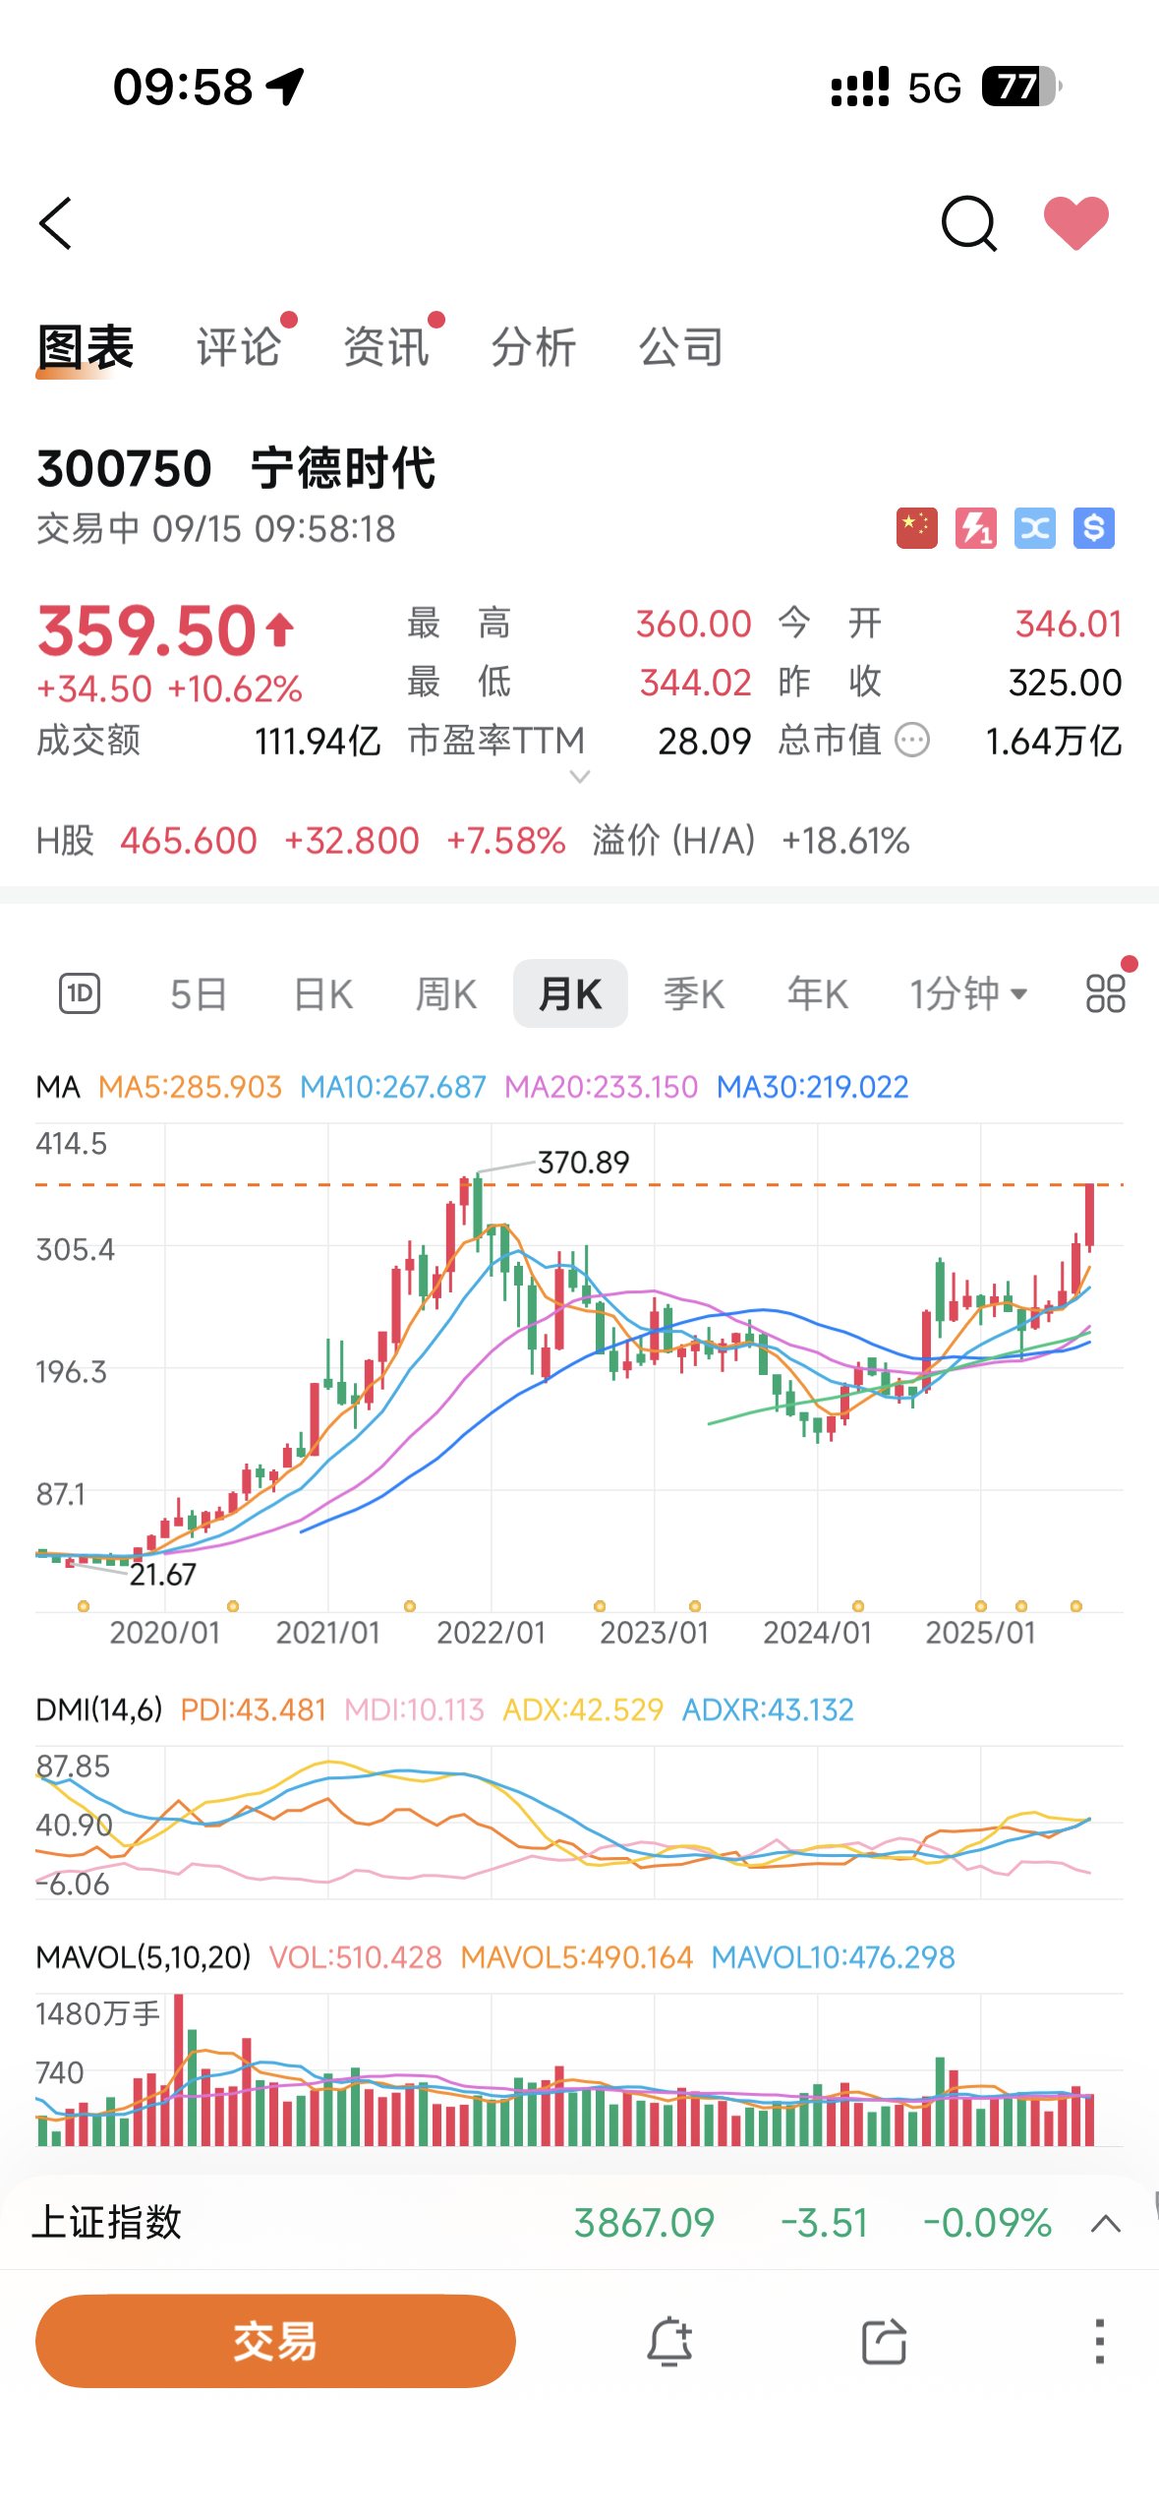This screenshot has width=1159, height=2514.
Task: Tap MA10:267.687 indicator label
Action: [x=393, y=1087]
